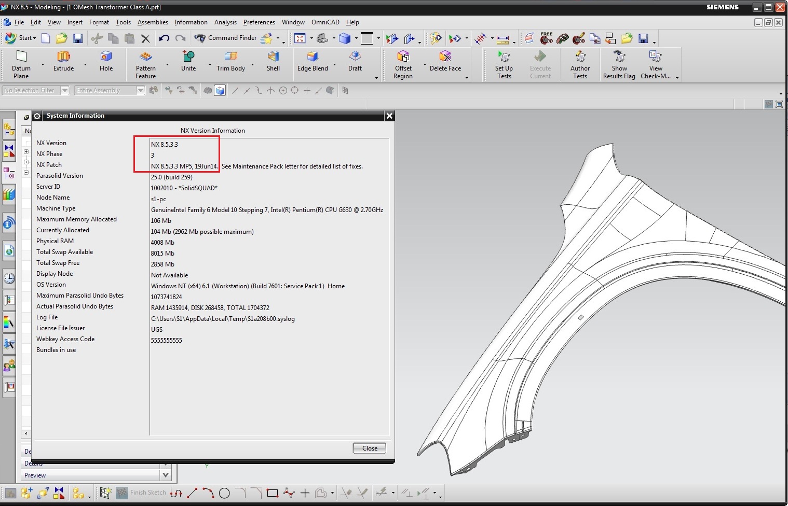This screenshot has height=506, width=788.
Task: Open the Offset Region tool
Action: tap(403, 64)
